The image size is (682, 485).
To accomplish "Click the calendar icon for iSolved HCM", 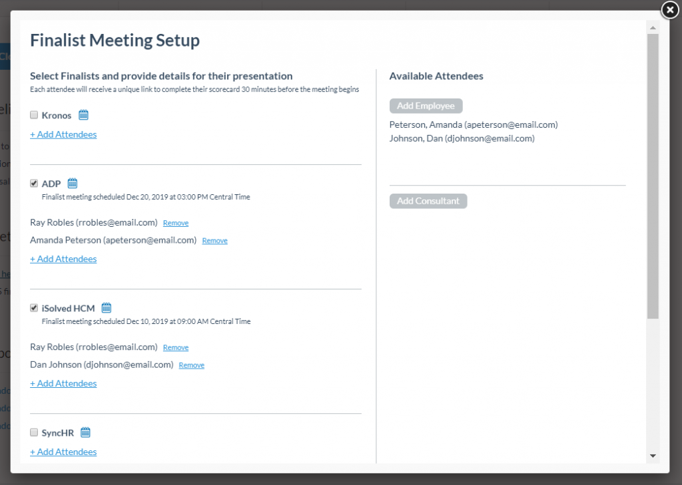I will tap(107, 308).
